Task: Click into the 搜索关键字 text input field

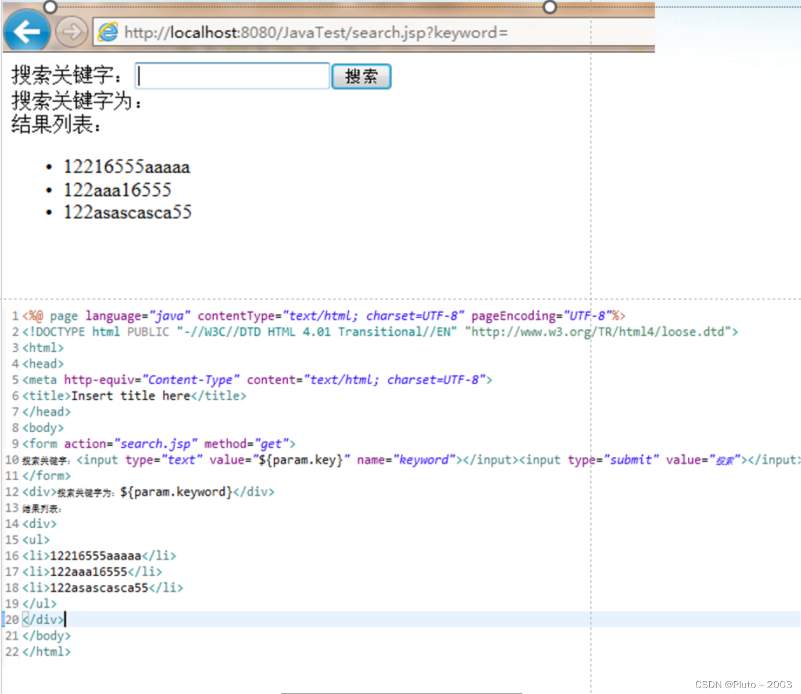Action: click(232, 76)
